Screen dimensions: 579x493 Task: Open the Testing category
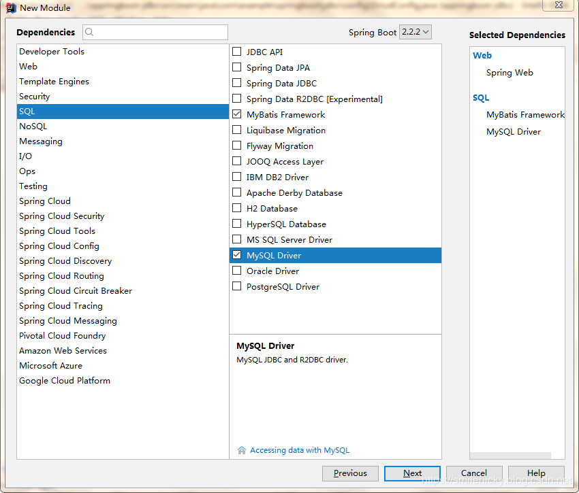pyautogui.click(x=123, y=186)
